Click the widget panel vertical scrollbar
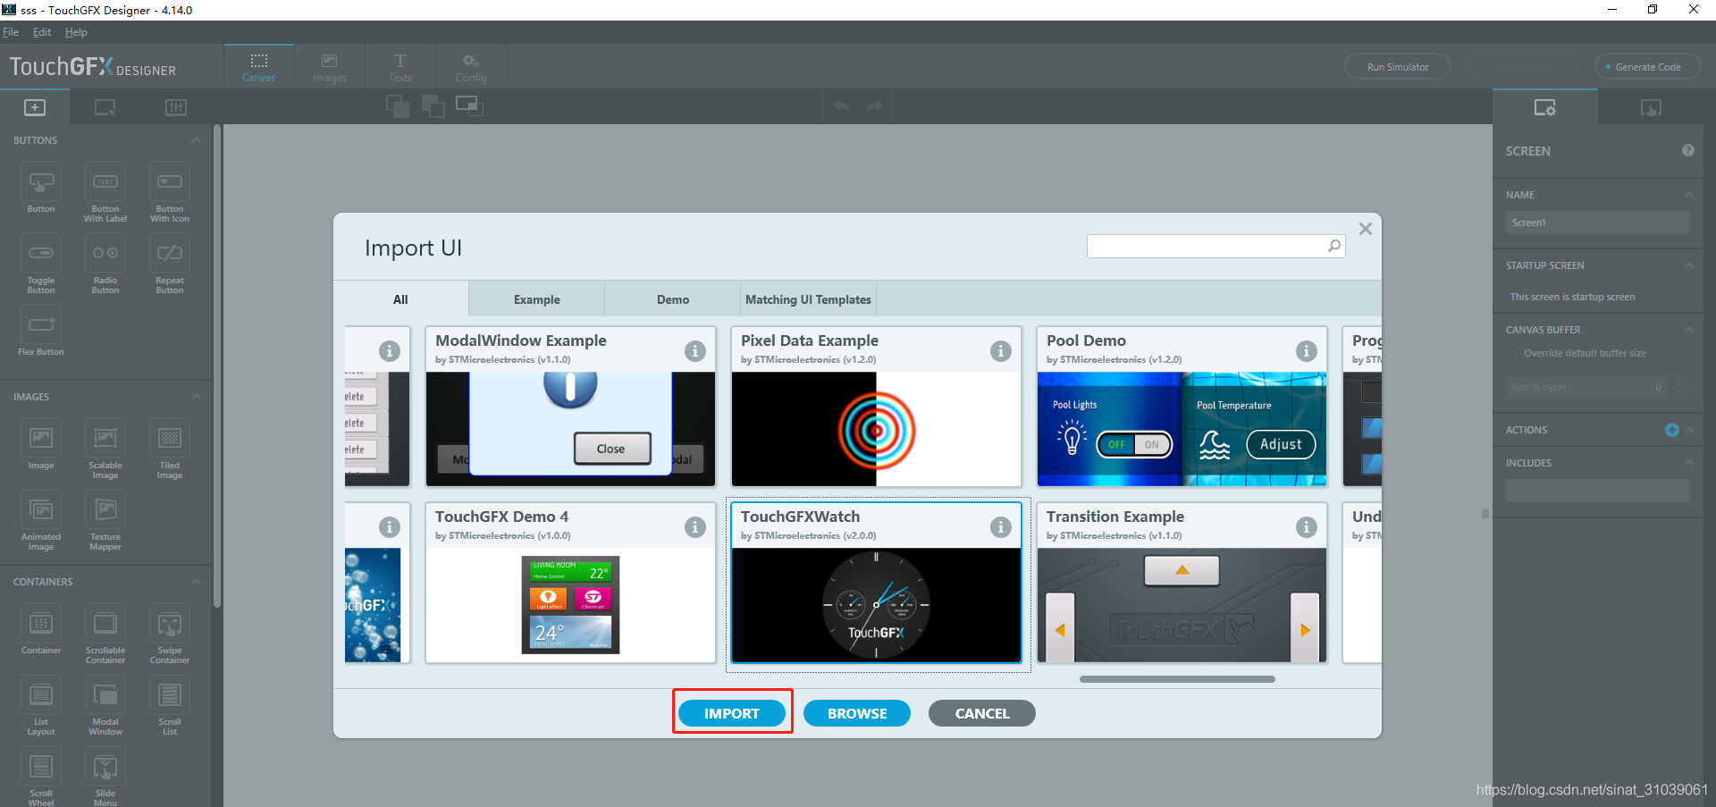This screenshot has width=1716, height=807. point(216,366)
